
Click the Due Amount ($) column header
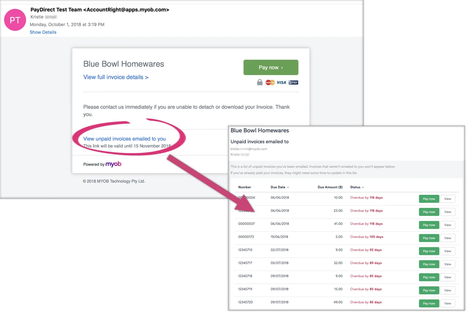click(x=330, y=187)
